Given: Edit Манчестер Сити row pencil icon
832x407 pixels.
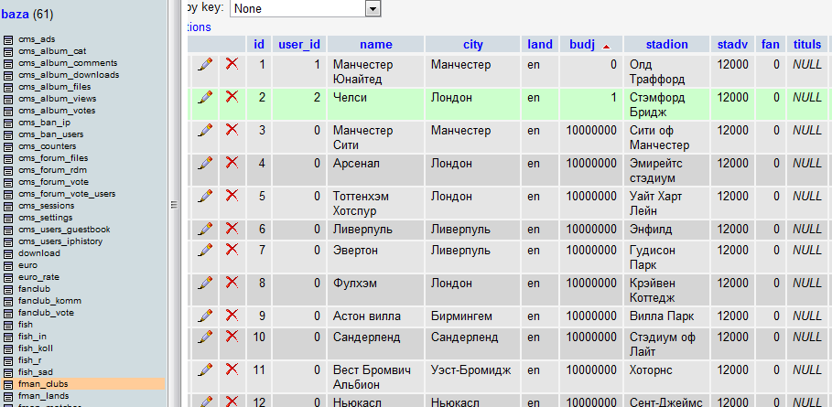Looking at the screenshot, I should click(205, 130).
